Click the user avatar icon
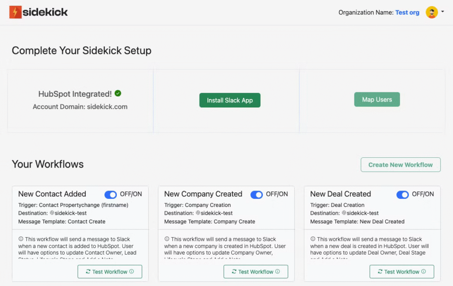The width and height of the screenshot is (453, 286). click(x=431, y=12)
